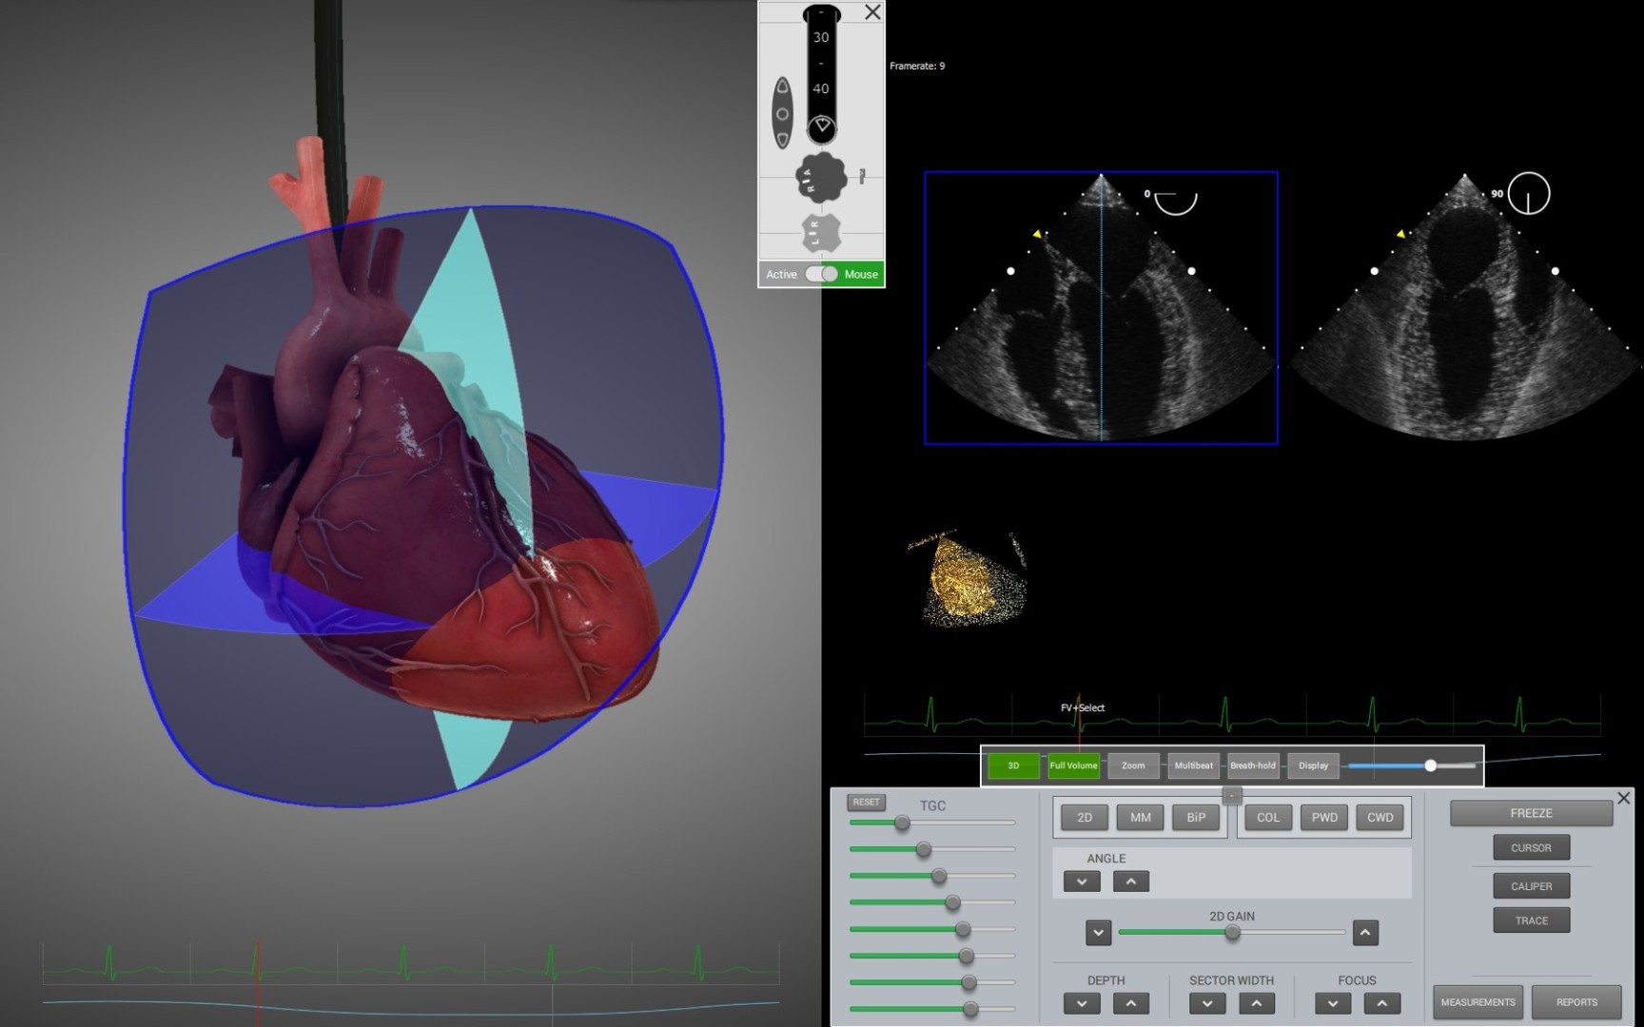Collapse the control panel using minus handle
Viewport: 1644px width, 1027px height.
[x=1231, y=796]
